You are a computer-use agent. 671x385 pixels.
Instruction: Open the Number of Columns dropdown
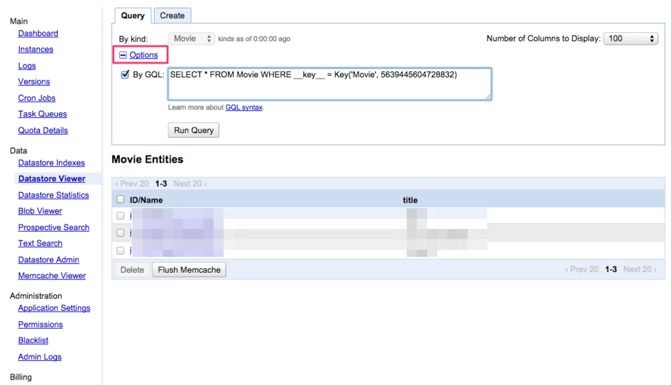coord(630,38)
